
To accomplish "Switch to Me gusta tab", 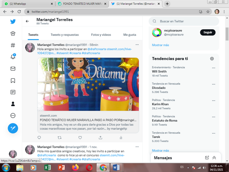I will point(130,35).
